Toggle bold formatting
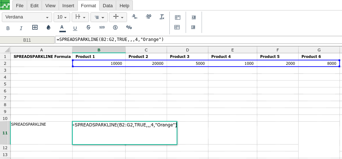 tap(8, 28)
